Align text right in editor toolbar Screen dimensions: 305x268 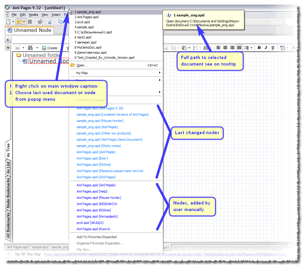coord(232,47)
